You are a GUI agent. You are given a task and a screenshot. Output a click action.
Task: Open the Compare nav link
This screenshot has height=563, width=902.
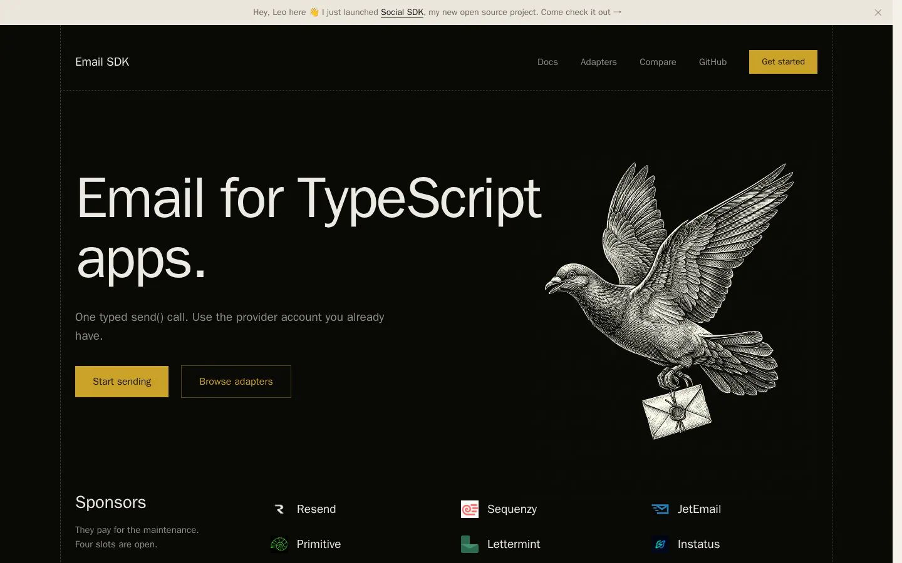click(x=658, y=62)
